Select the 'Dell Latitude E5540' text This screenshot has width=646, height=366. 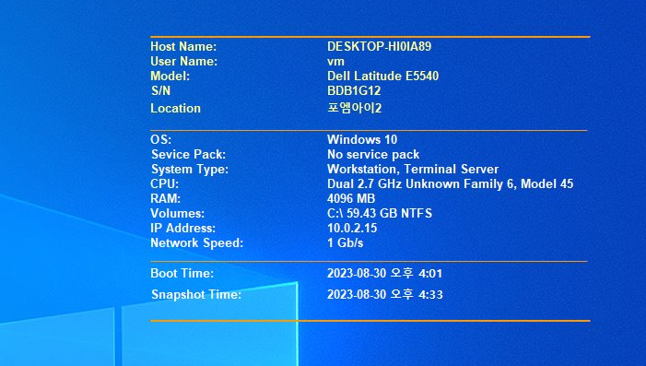click(x=382, y=77)
